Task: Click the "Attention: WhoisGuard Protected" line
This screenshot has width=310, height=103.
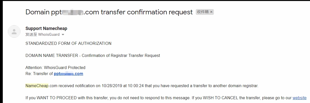Action: coord(55,68)
